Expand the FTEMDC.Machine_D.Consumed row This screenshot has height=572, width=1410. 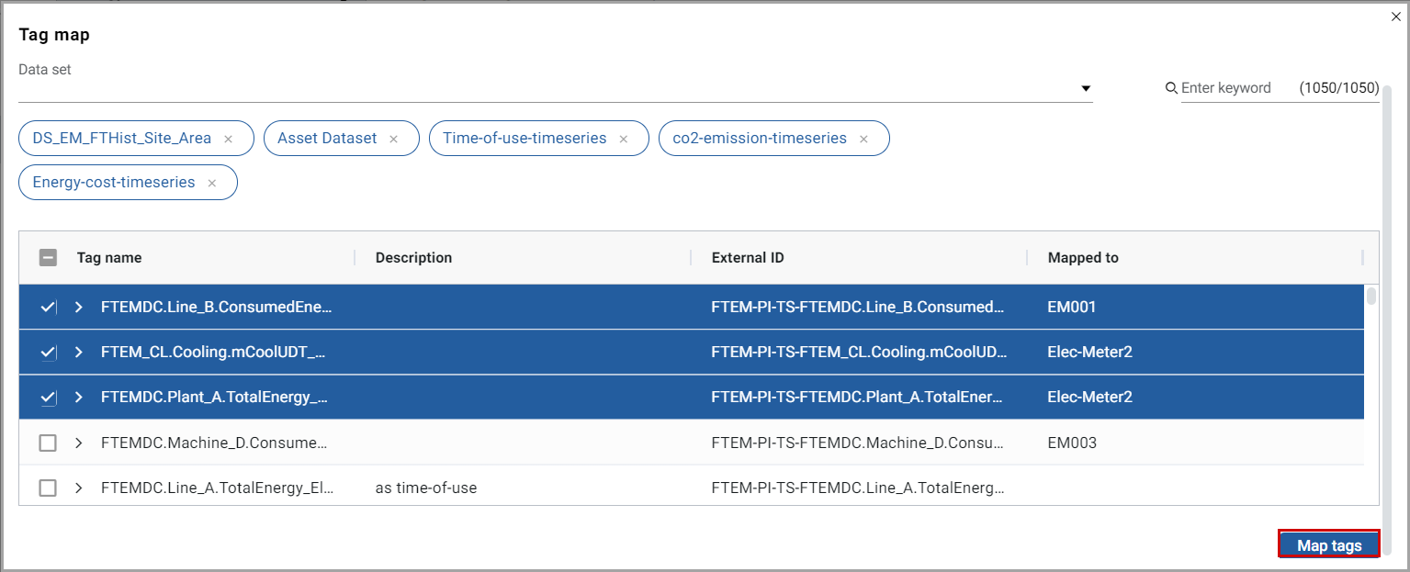(79, 443)
